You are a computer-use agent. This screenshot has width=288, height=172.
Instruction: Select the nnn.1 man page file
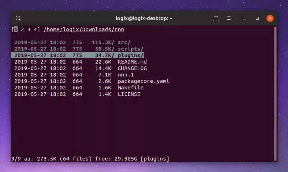[x=126, y=75]
